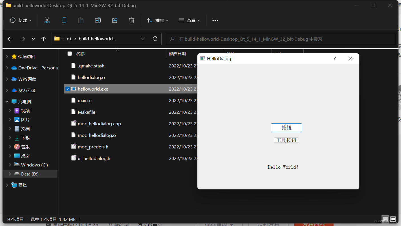The width and height of the screenshot is (401, 226).
Task: Open sharing options with the Share icon
Action: pyautogui.click(x=114, y=20)
